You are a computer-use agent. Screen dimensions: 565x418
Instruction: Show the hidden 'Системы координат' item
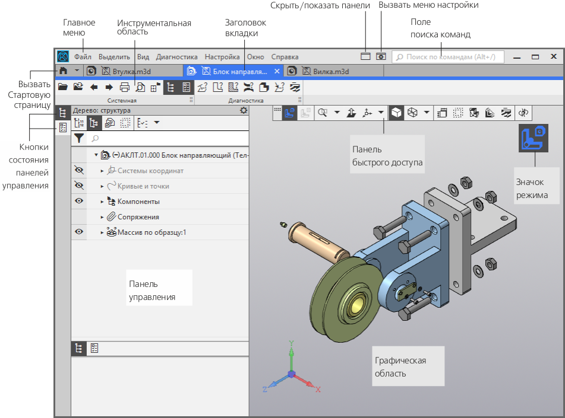point(78,171)
